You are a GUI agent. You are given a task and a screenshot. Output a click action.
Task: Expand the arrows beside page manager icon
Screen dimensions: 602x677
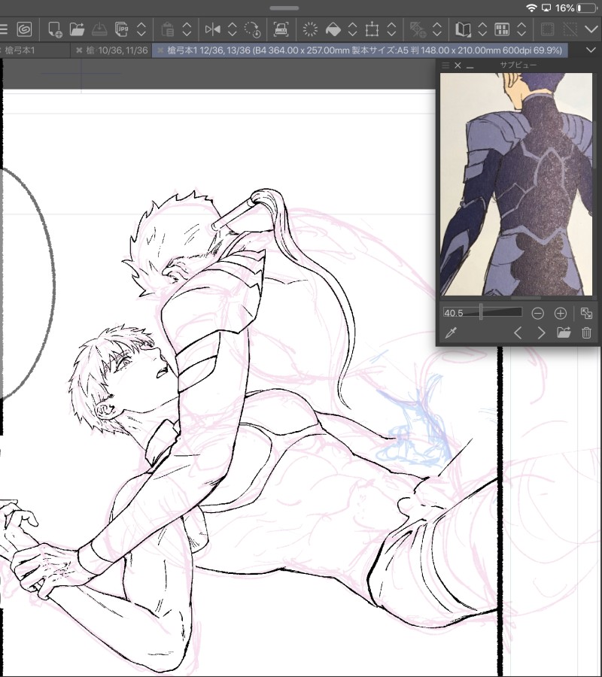(x=521, y=29)
